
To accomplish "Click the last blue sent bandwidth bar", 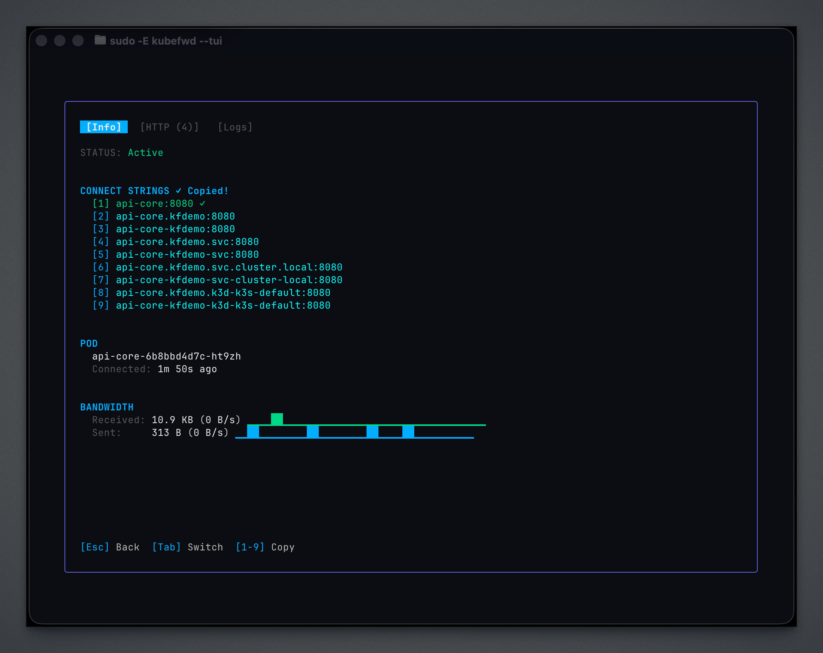I will pos(408,431).
